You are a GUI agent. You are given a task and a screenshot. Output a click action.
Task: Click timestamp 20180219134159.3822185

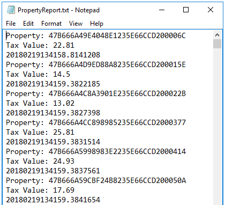click(53, 84)
